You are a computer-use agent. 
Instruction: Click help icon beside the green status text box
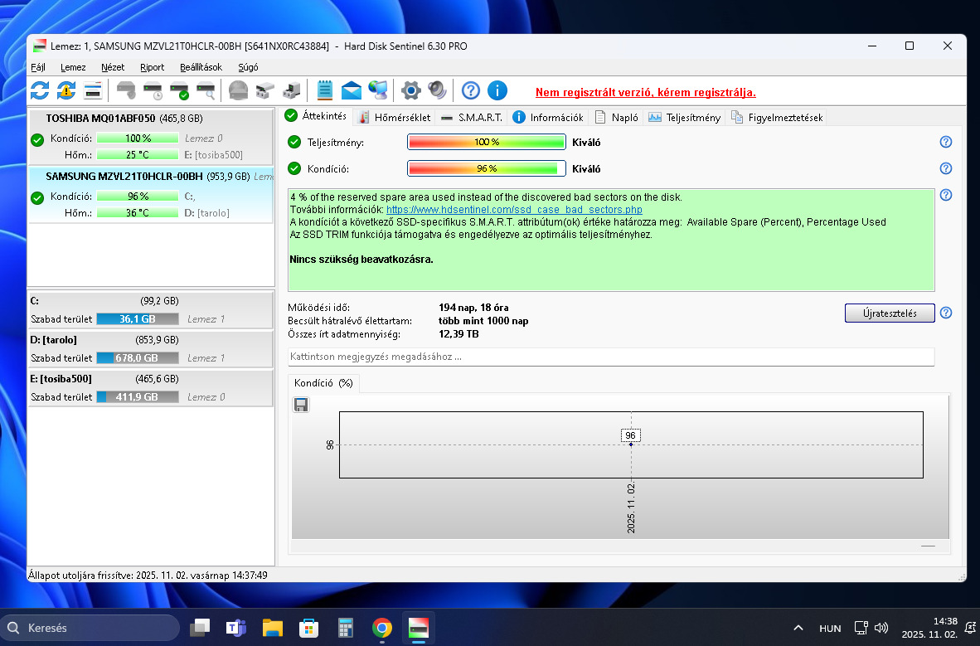pyautogui.click(x=946, y=195)
